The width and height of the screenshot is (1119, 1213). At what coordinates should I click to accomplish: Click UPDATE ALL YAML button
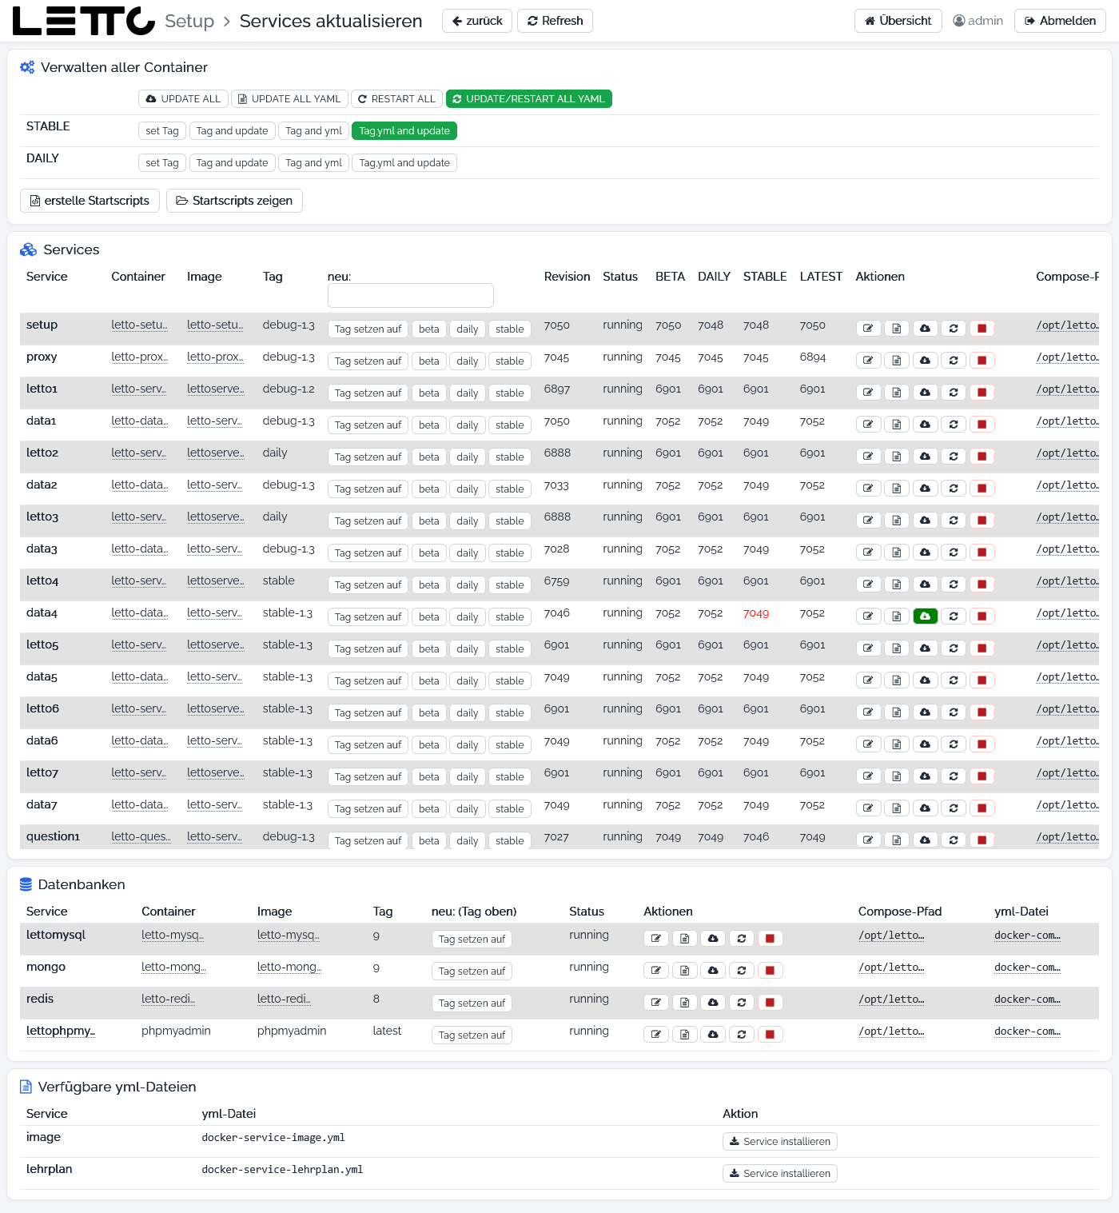point(289,98)
